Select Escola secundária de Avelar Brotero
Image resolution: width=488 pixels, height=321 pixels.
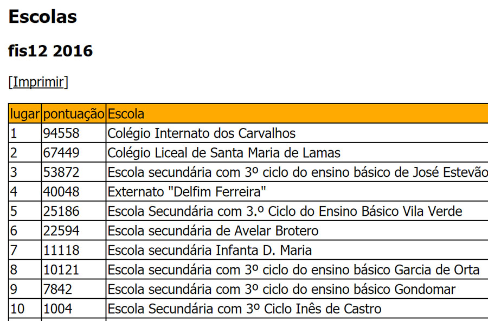tap(213, 231)
